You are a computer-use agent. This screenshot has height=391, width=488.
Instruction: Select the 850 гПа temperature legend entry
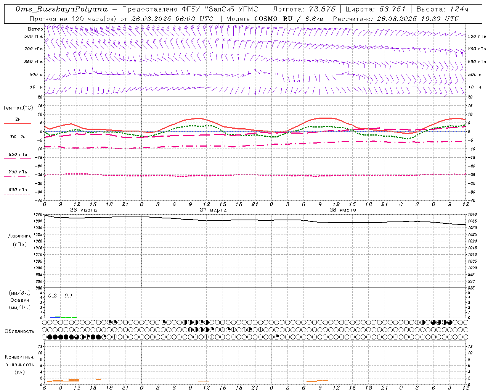click(18, 155)
